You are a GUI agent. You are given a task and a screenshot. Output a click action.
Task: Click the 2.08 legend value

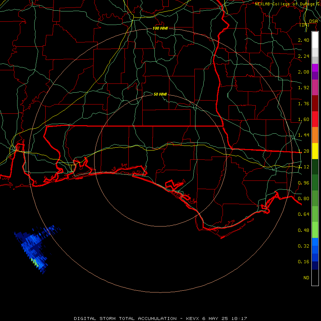point(304,72)
